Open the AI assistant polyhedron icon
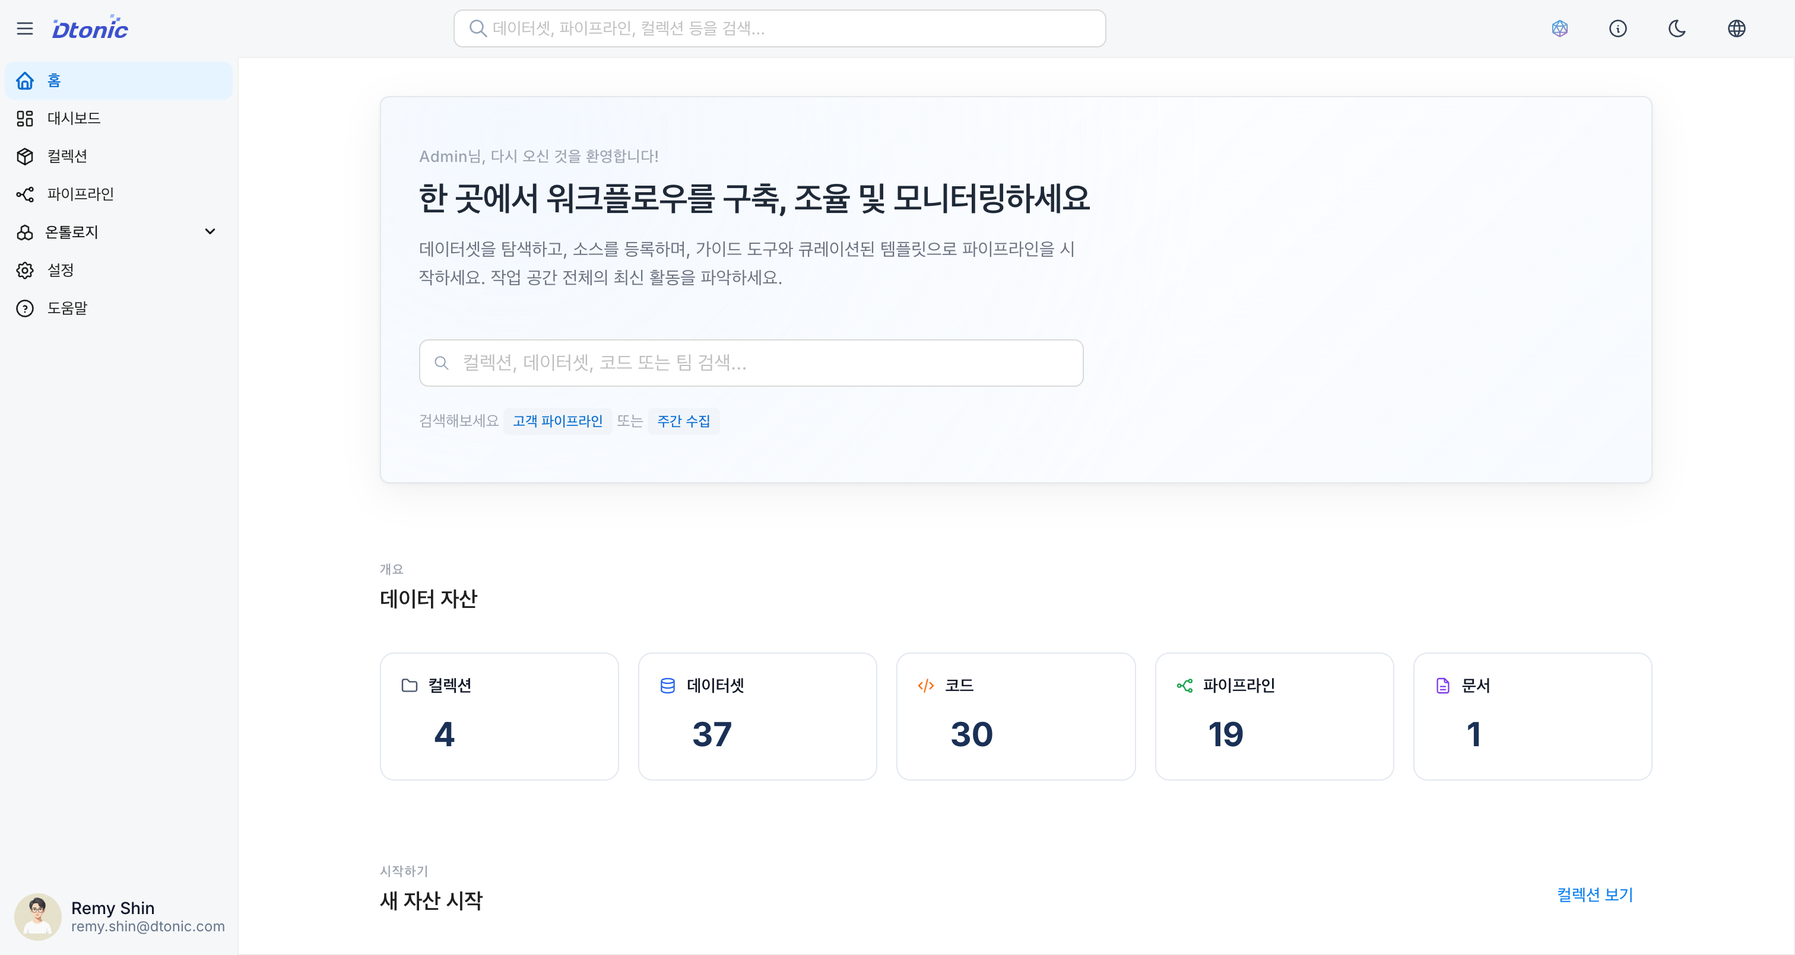Viewport: 1795px width, 955px height. [1560, 28]
